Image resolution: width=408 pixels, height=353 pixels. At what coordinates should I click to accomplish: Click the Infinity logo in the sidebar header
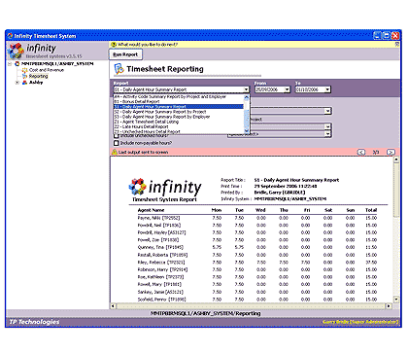(x=17, y=52)
